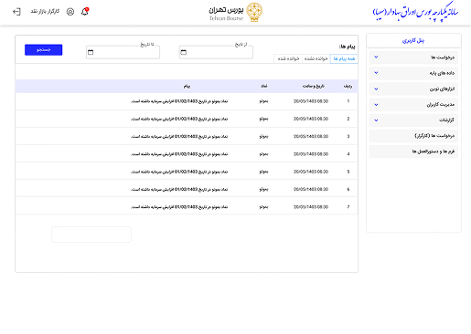
Task: Click the از تاریخ date input
Action: [x=216, y=52]
